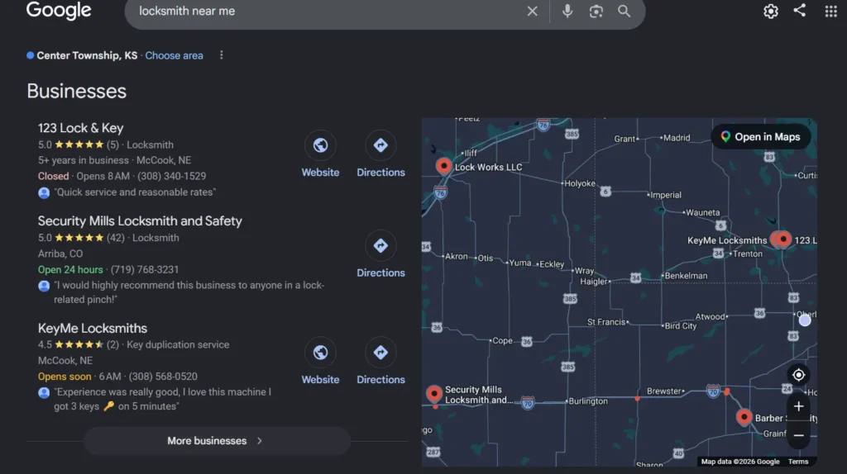Center map on my location
The width and height of the screenshot is (847, 474).
798,375
